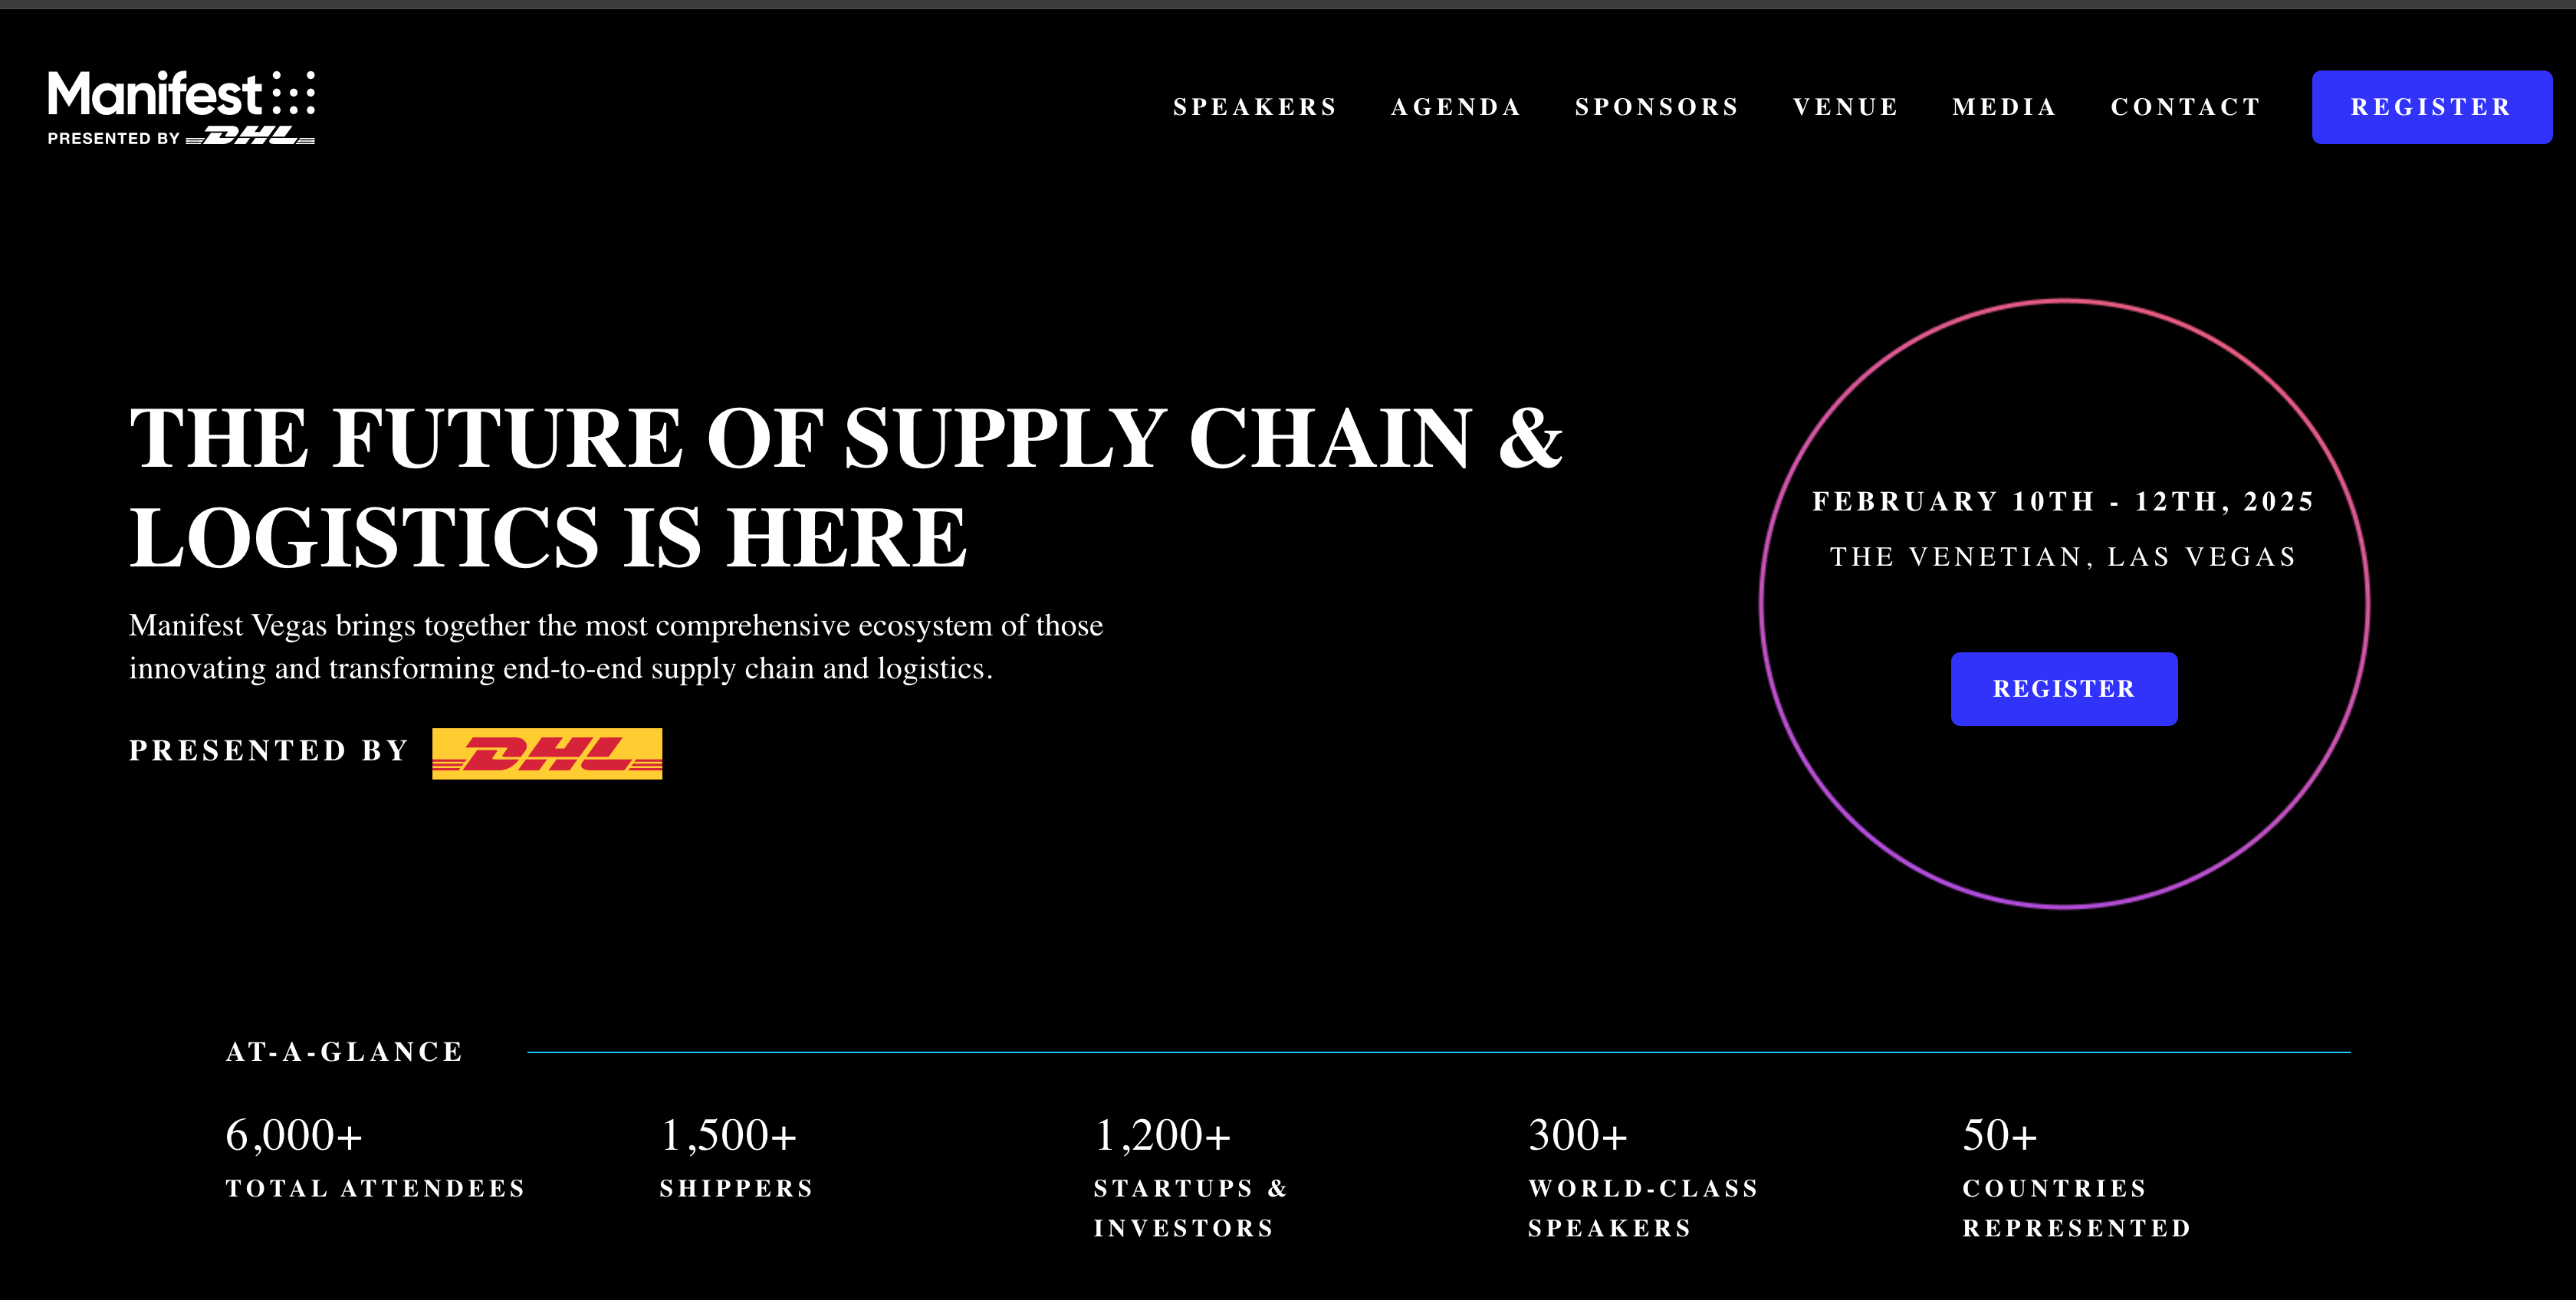Open the Venue page
This screenshot has width=2576, height=1300.
pyautogui.click(x=1845, y=107)
